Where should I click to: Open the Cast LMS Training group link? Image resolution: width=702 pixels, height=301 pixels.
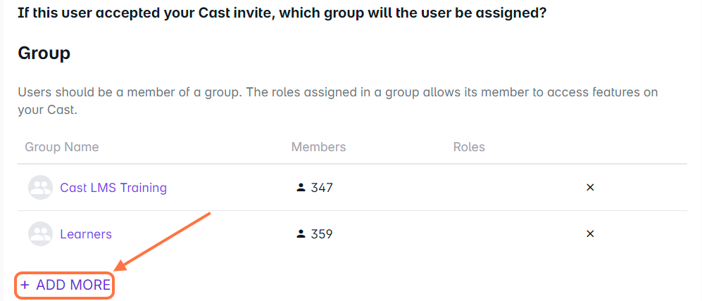pyautogui.click(x=113, y=188)
